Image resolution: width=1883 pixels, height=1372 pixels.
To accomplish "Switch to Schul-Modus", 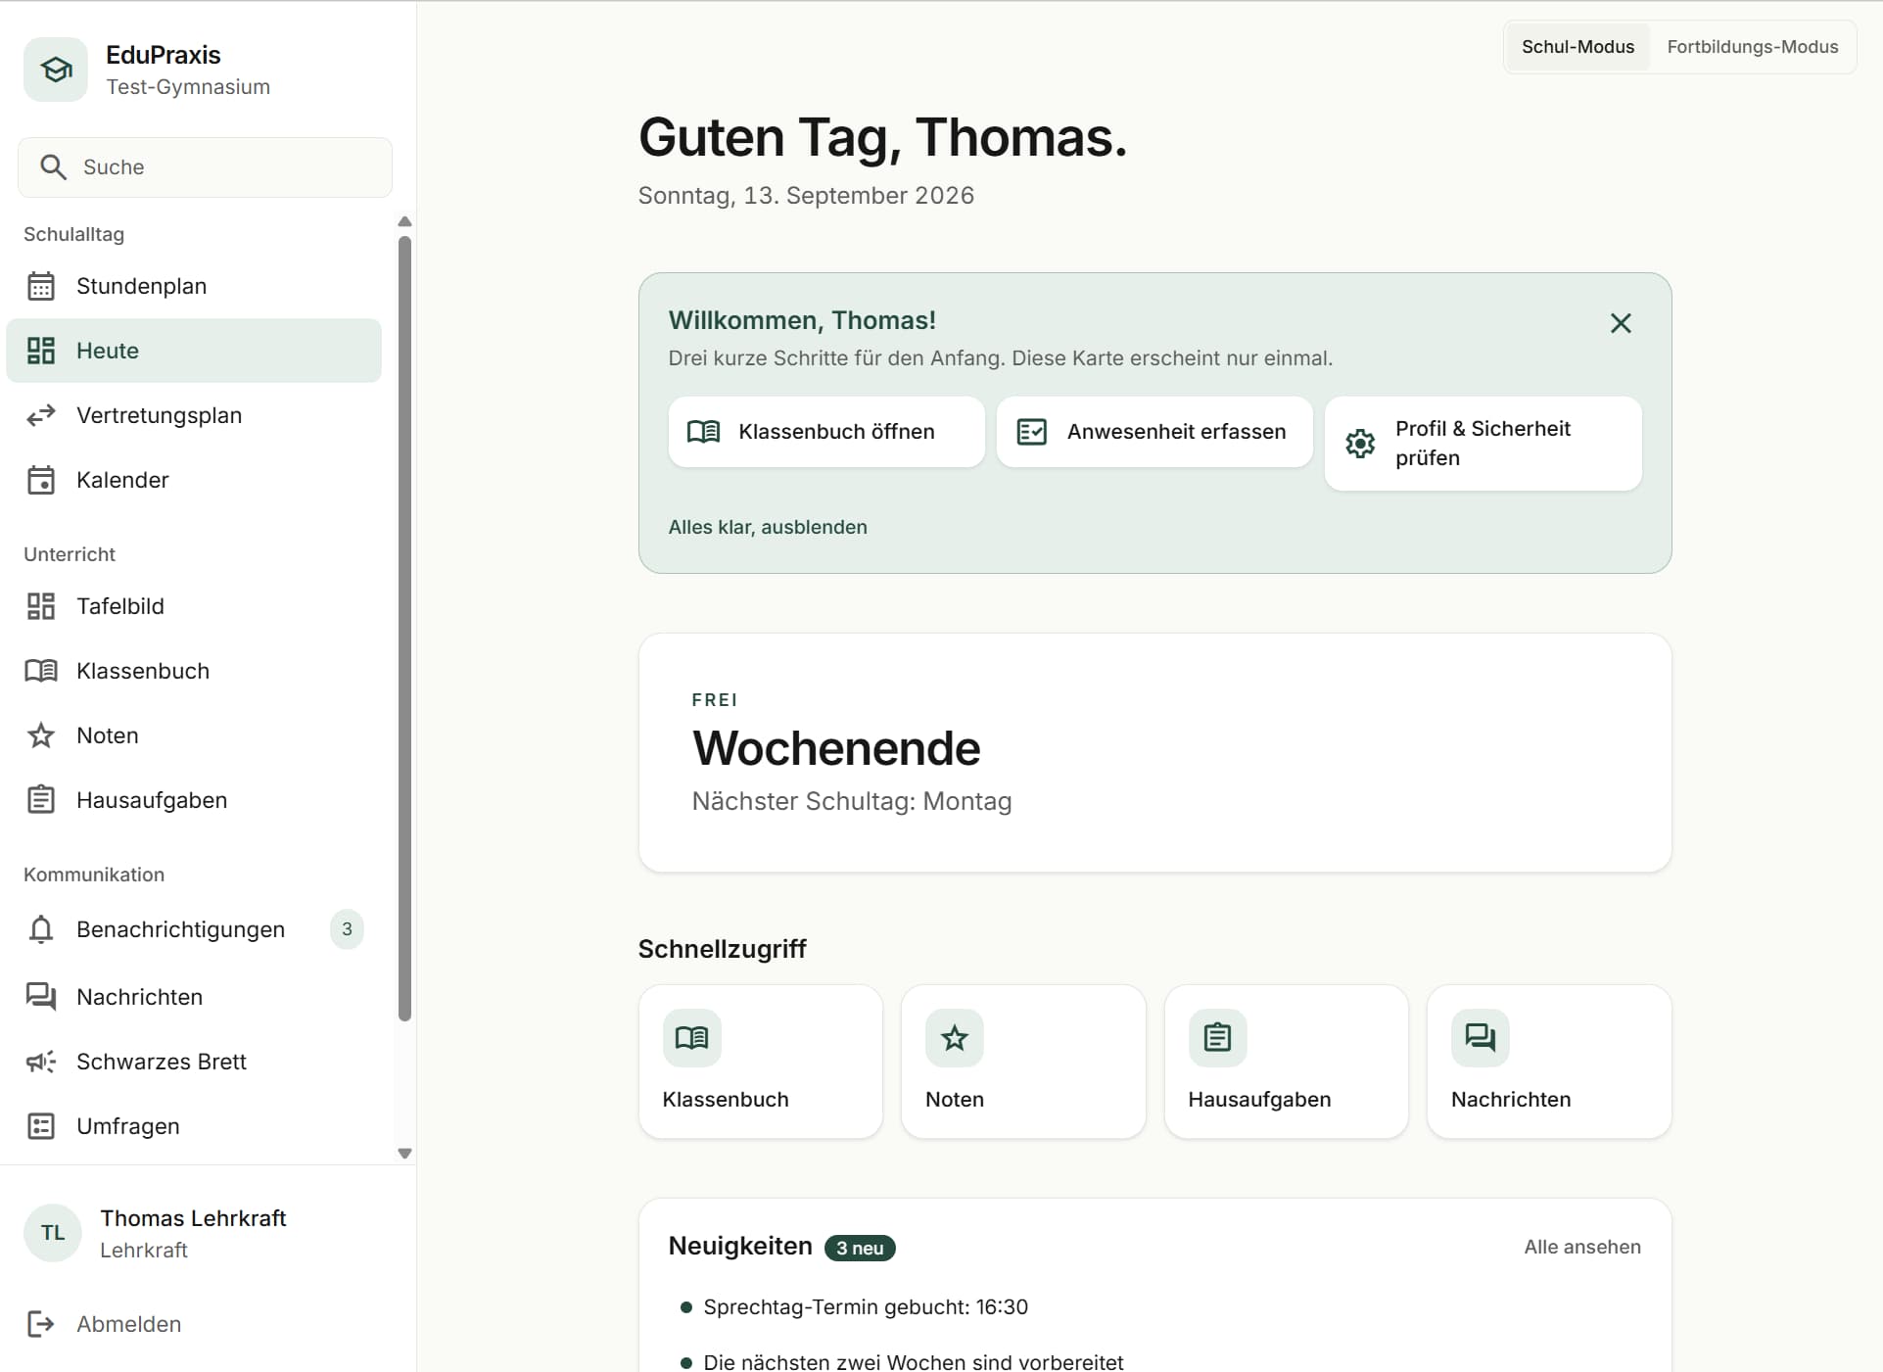I will pos(1577,47).
